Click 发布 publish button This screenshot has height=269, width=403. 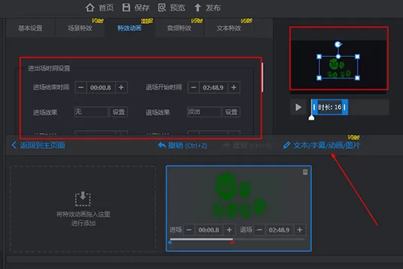[207, 7]
